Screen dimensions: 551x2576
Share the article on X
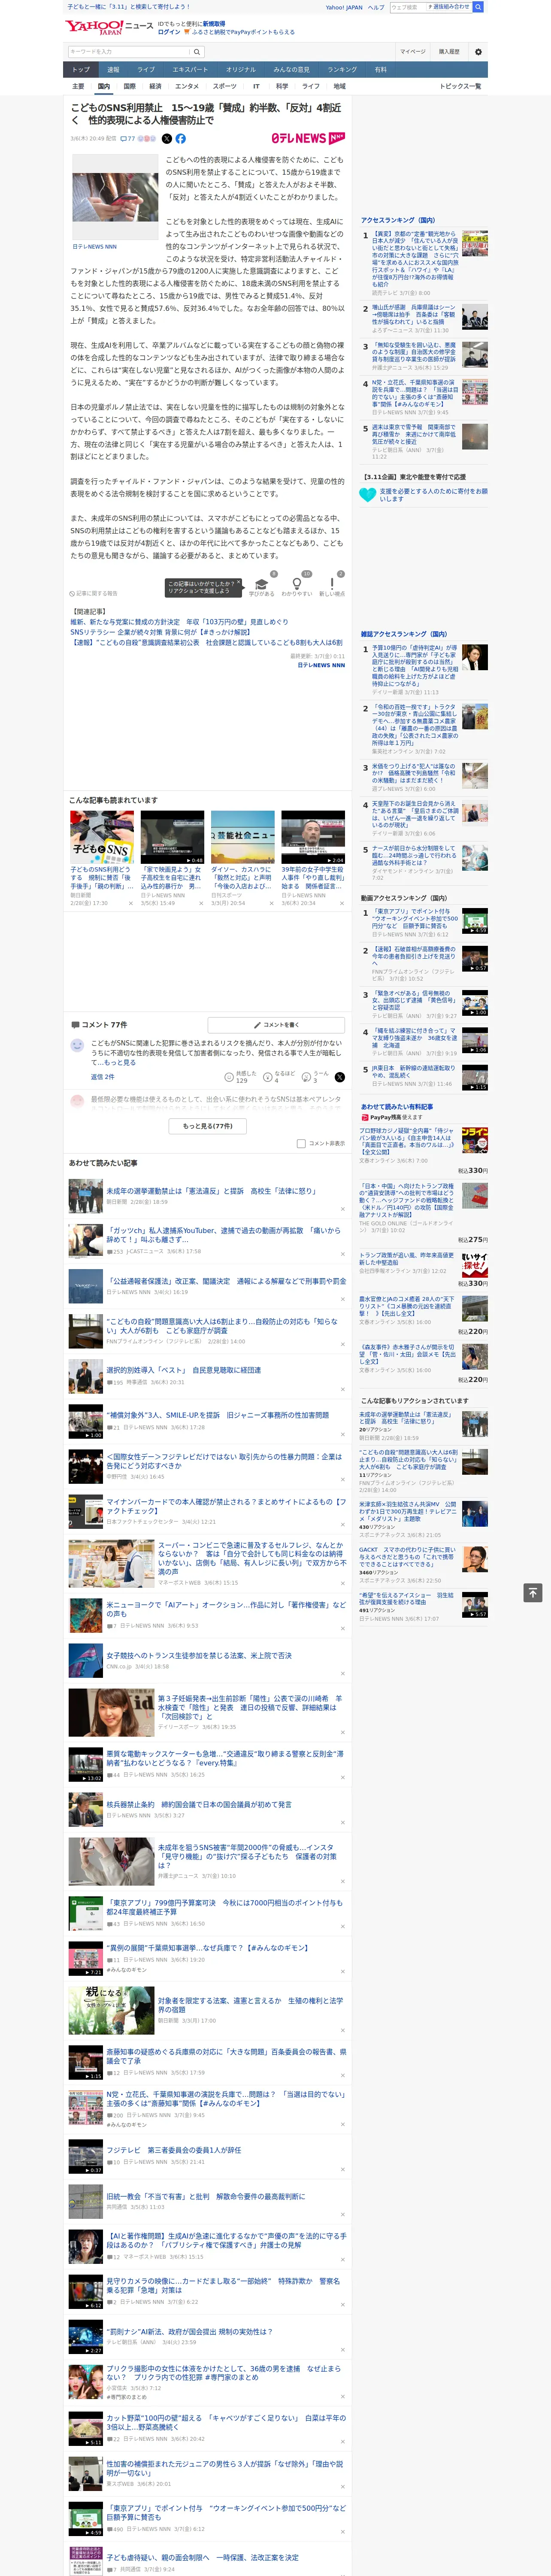coord(167,139)
